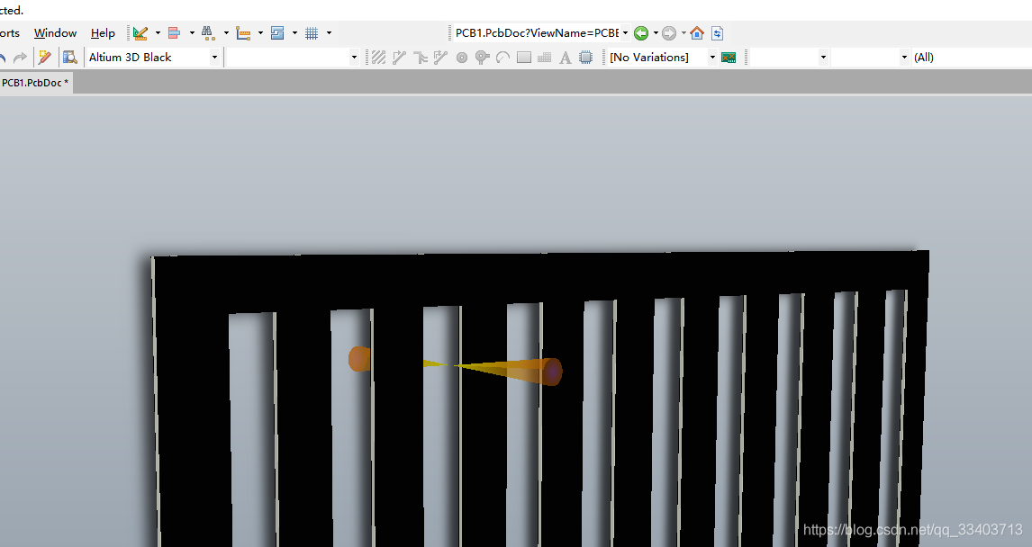Image resolution: width=1032 pixels, height=547 pixels.
Task: Click the PCB1.PcbDoc?ViewName address field
Action: point(537,33)
